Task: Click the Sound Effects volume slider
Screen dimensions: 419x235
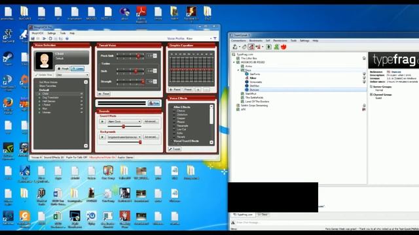Action: click(124, 127)
